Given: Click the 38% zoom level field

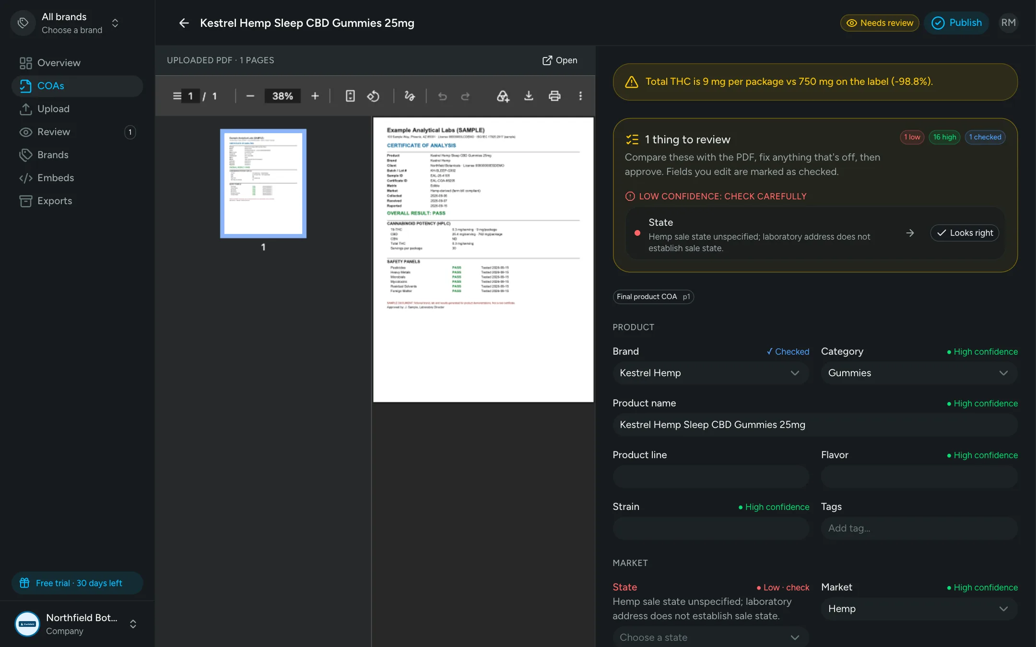Looking at the screenshot, I should tap(283, 96).
